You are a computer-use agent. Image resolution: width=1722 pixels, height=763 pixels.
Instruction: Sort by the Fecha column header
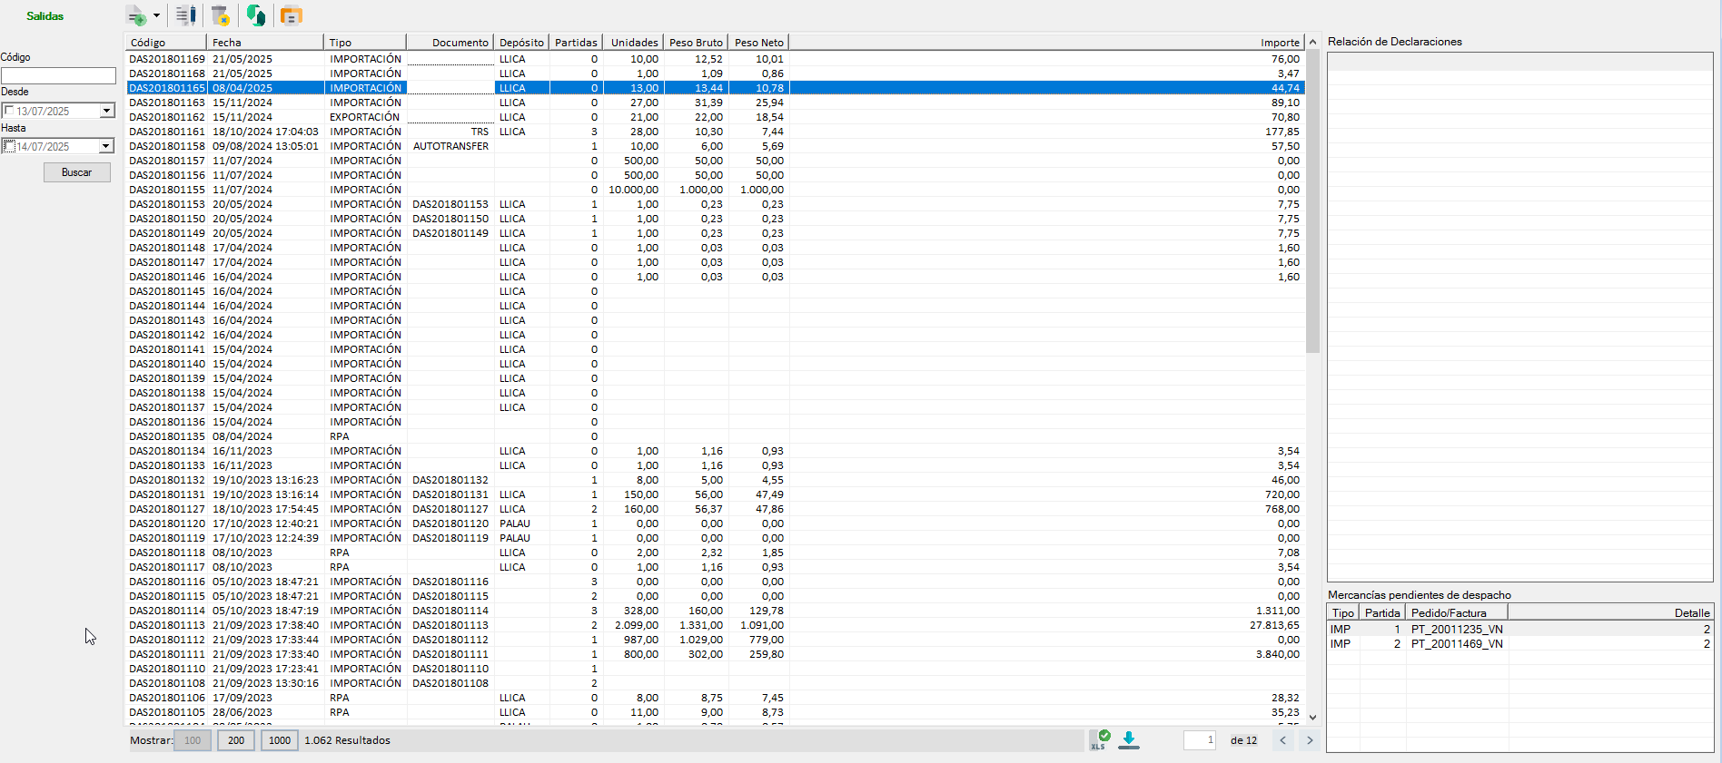[264, 43]
